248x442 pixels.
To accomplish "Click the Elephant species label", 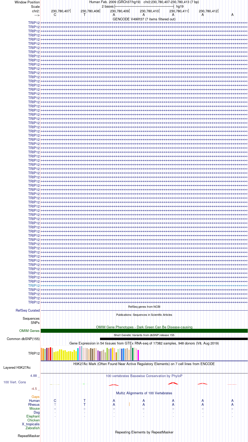I will tap(33, 416).
